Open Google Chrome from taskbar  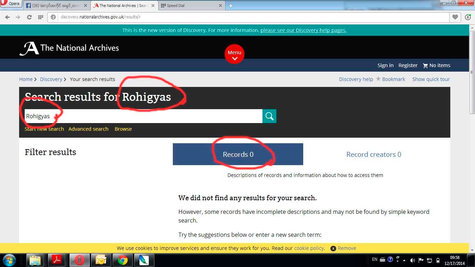coord(122,260)
